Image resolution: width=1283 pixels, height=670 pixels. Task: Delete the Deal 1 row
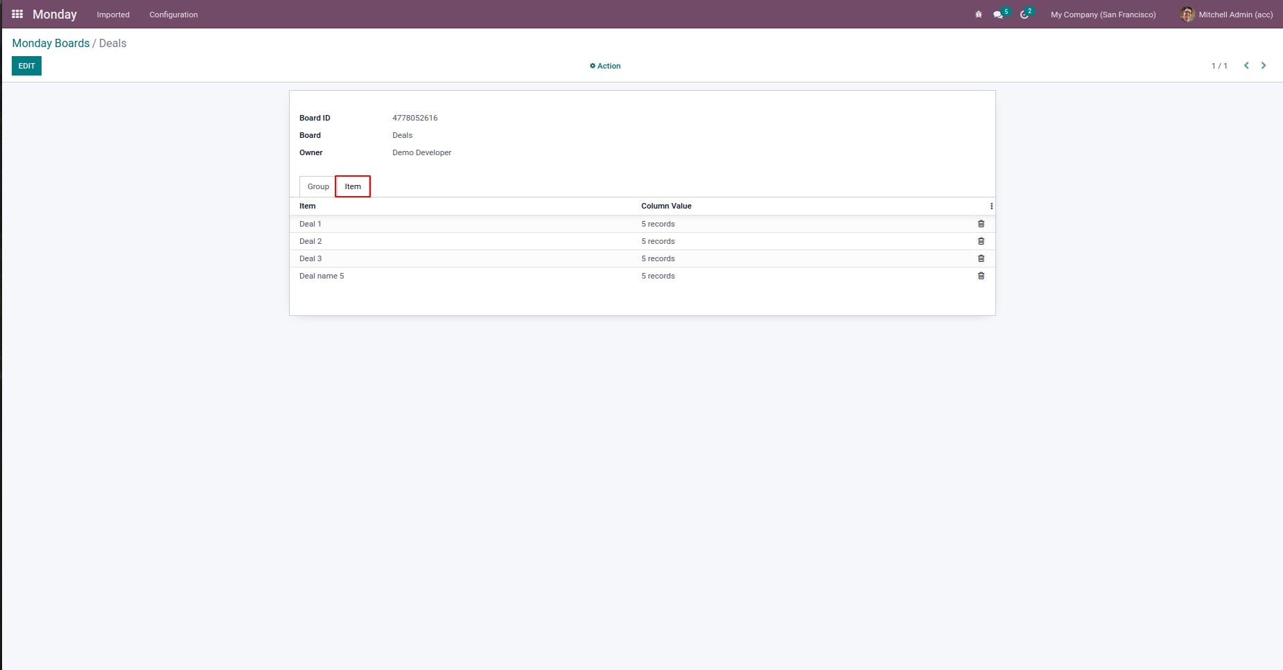tap(981, 224)
